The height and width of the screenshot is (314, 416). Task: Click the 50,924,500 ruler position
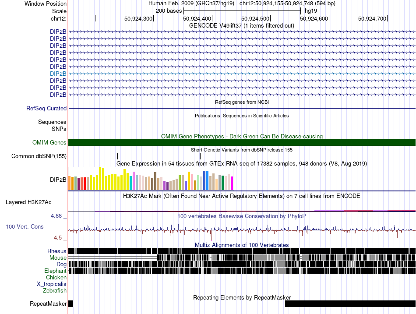click(x=255, y=18)
